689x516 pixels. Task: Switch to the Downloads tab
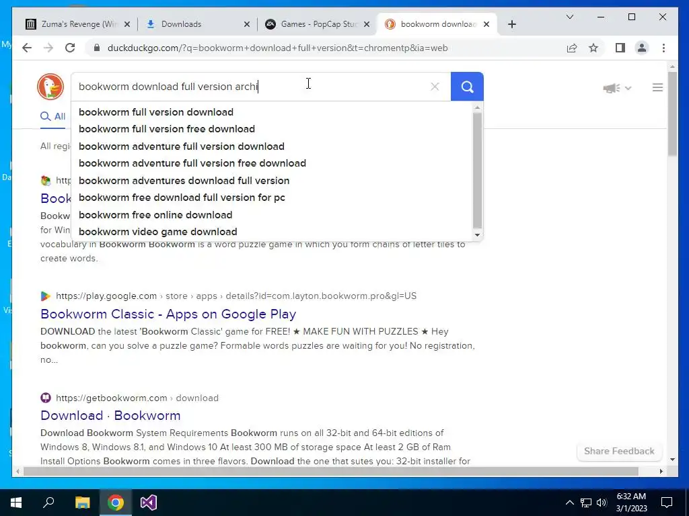tap(198, 24)
